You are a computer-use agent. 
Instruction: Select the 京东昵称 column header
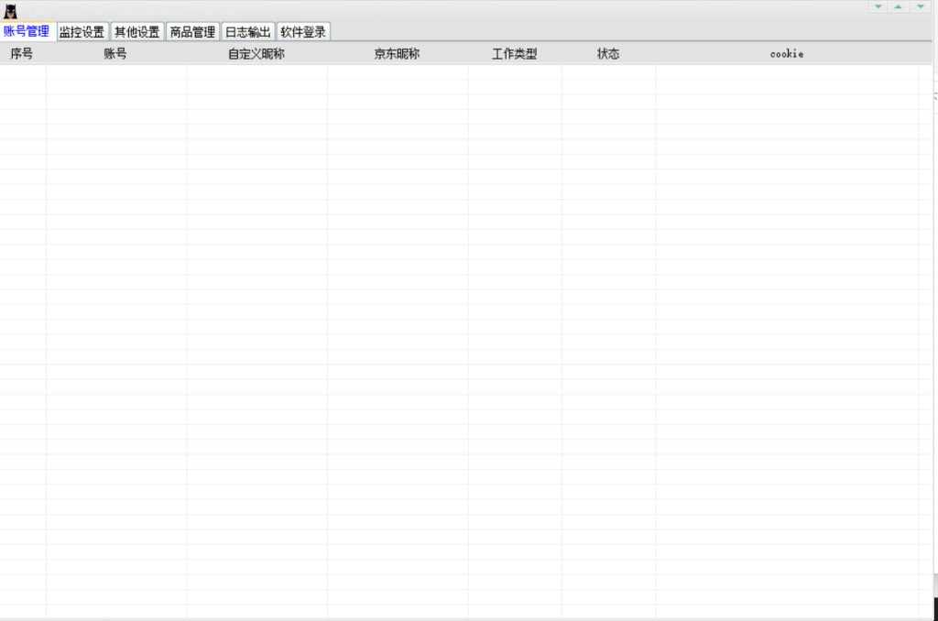[397, 54]
